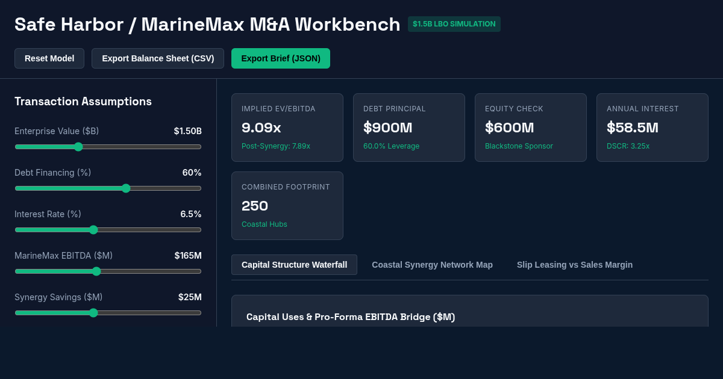Adjust the Interest Rate slider
Viewport: 723px width, 379px height.
[x=108, y=230]
